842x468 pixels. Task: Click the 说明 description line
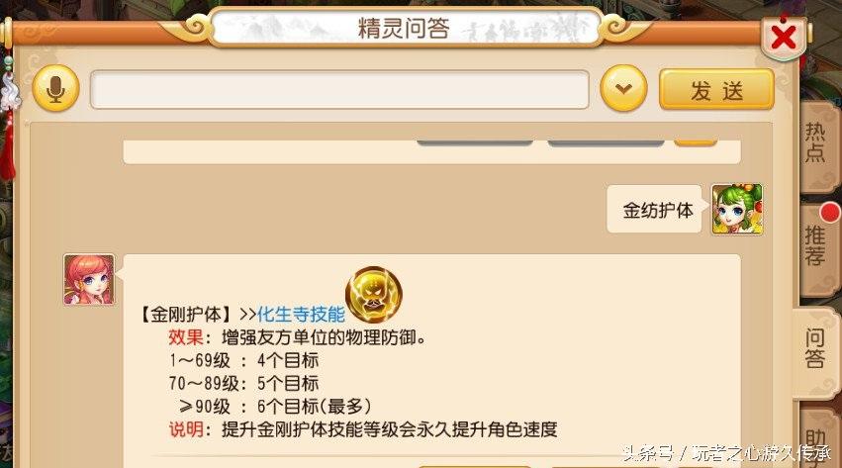[x=363, y=429]
